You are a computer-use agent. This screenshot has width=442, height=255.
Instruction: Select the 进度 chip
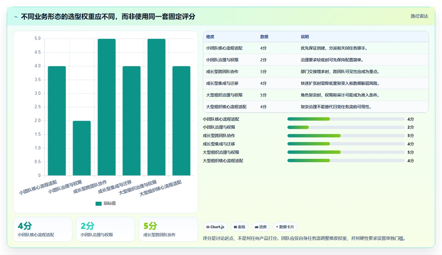click(x=261, y=227)
